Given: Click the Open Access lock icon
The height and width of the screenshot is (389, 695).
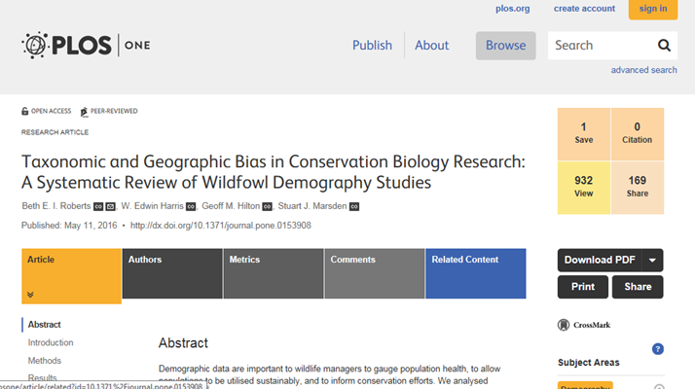Looking at the screenshot, I should (x=25, y=111).
